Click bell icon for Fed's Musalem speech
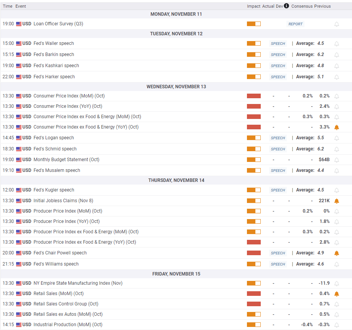This screenshot has width=352, height=330. pyautogui.click(x=337, y=171)
